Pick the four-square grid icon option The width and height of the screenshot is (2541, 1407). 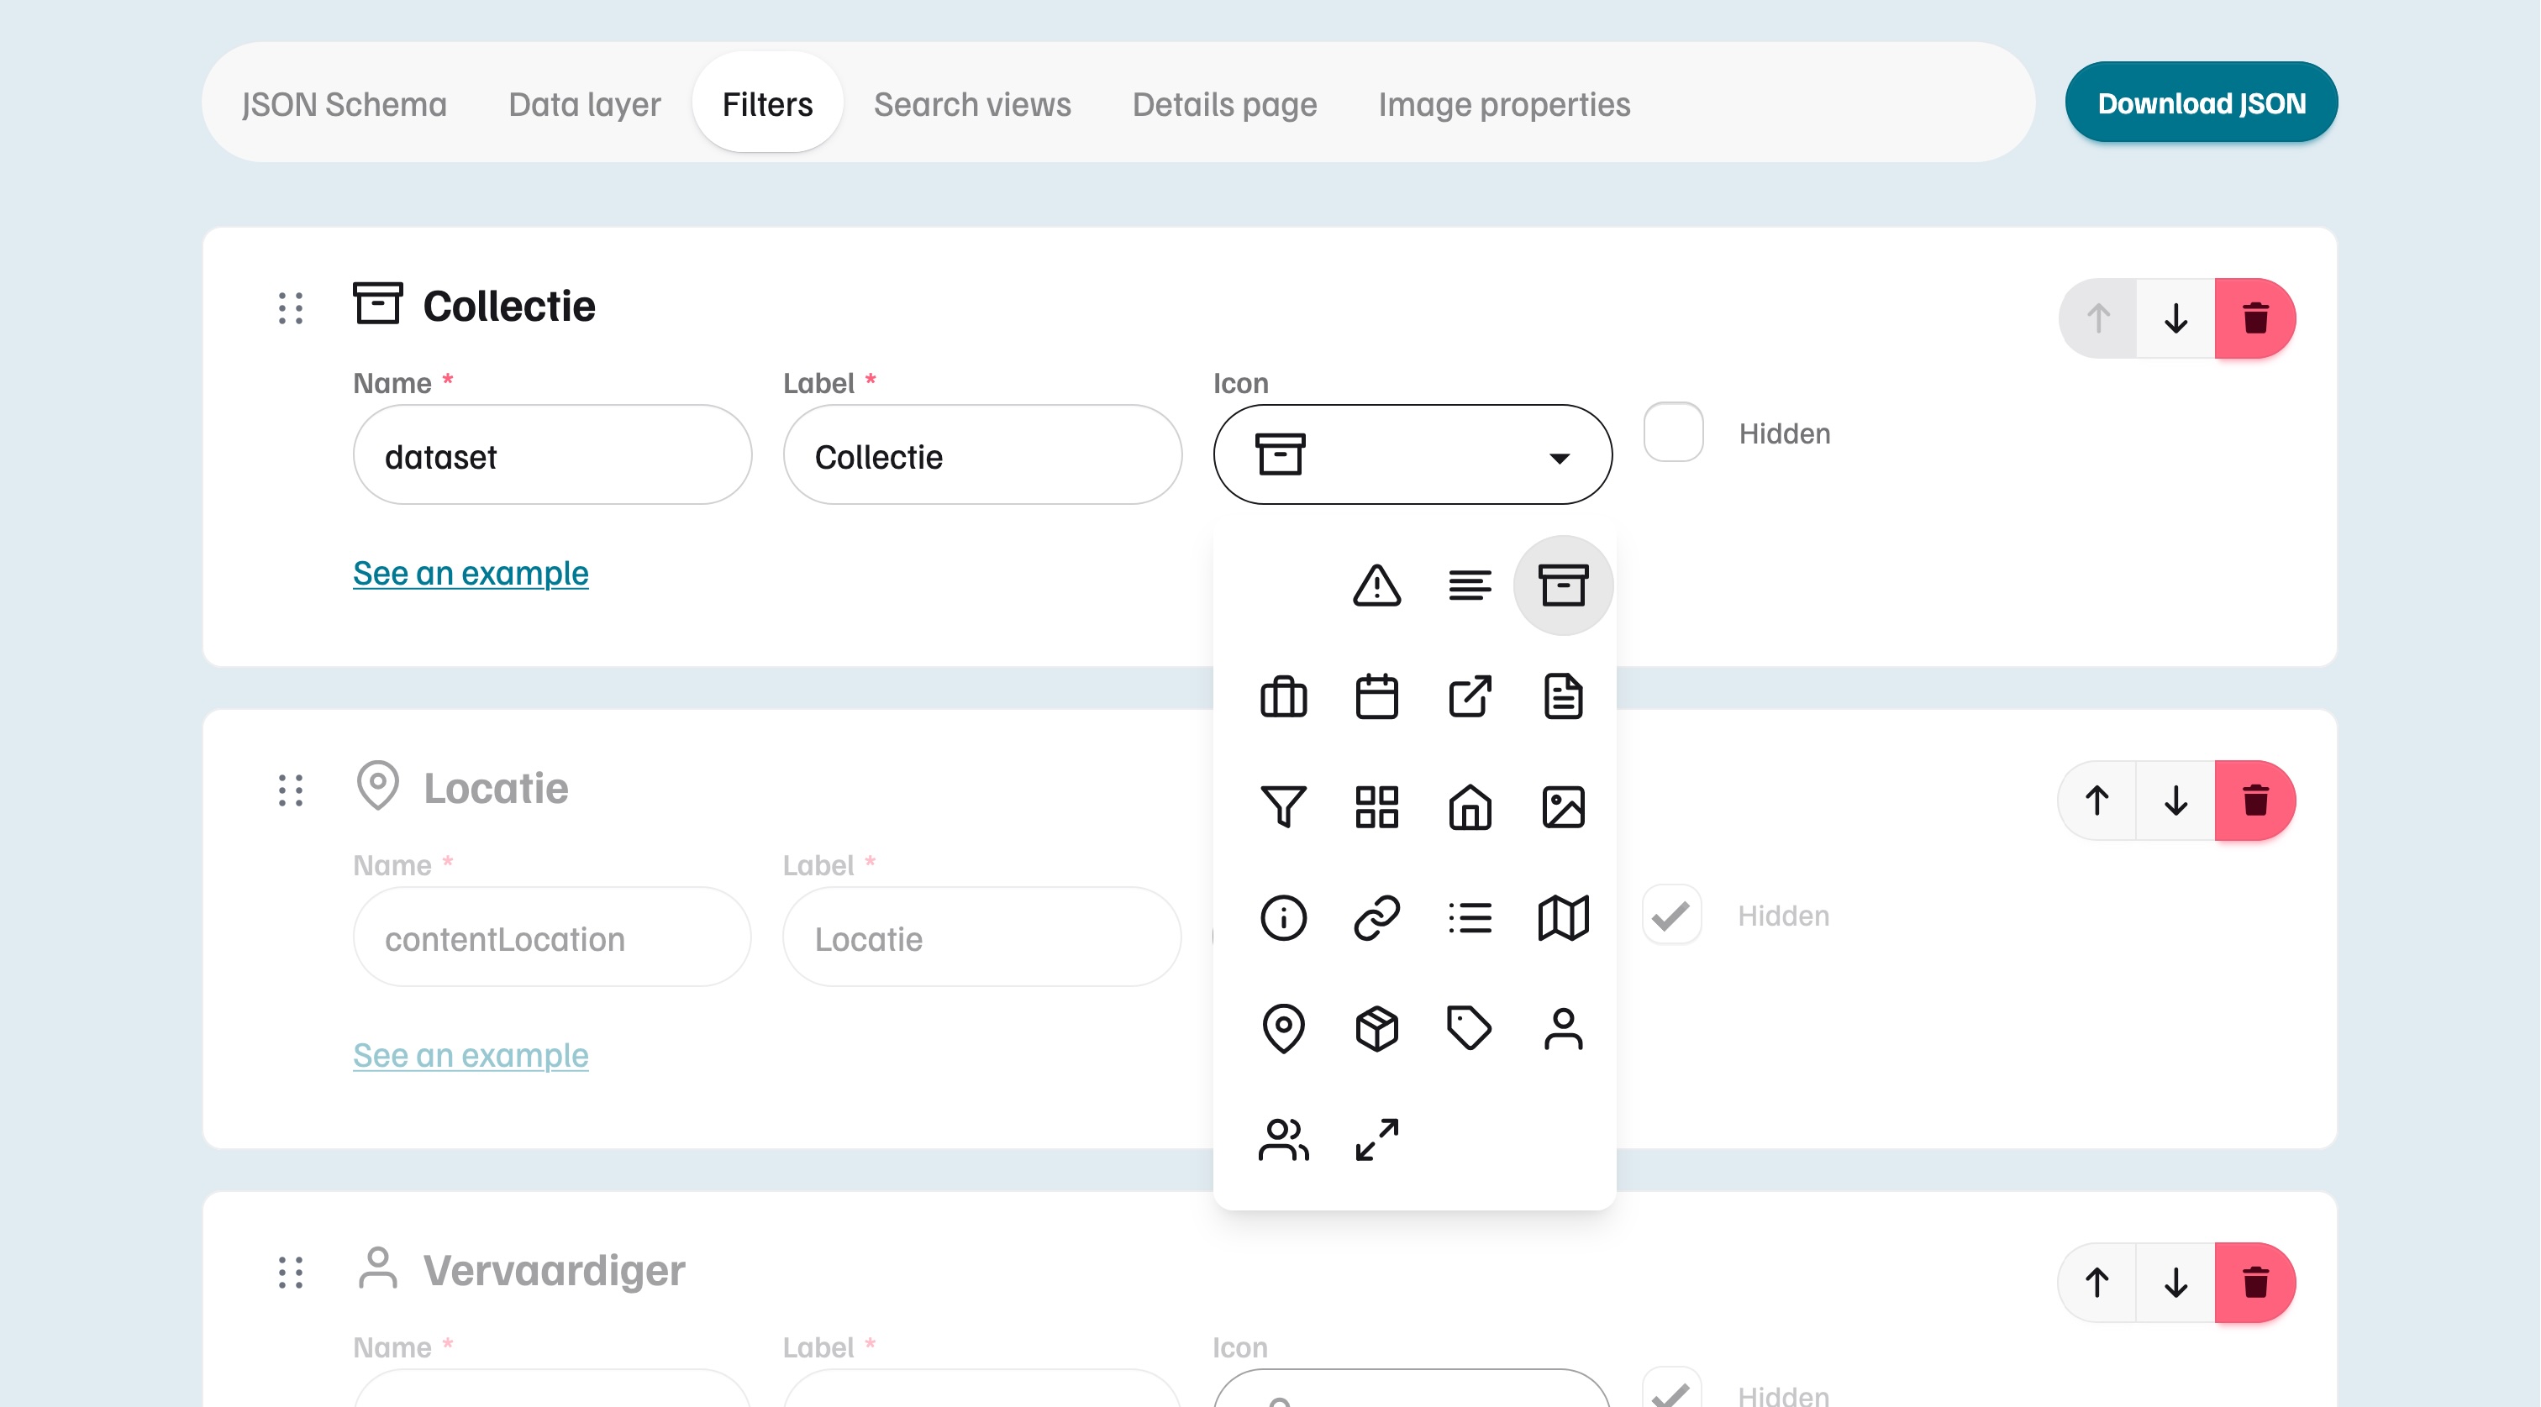(x=1376, y=807)
